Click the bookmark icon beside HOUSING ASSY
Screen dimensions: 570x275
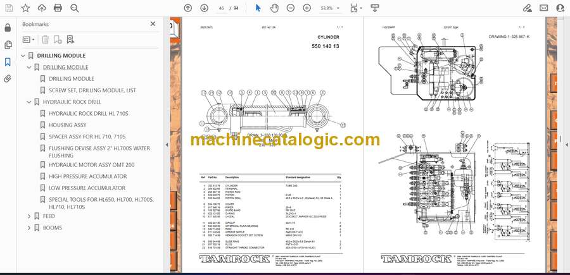[42, 125]
